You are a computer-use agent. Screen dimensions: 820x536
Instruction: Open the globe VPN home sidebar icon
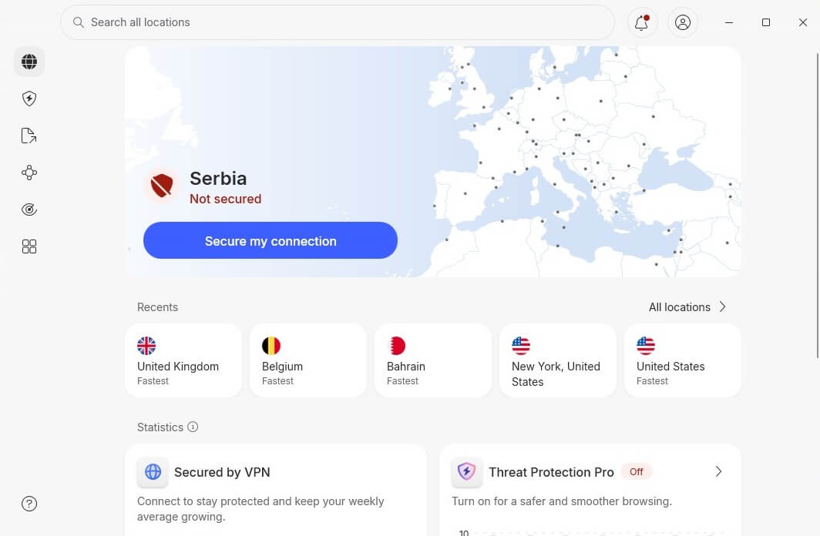pyautogui.click(x=29, y=62)
